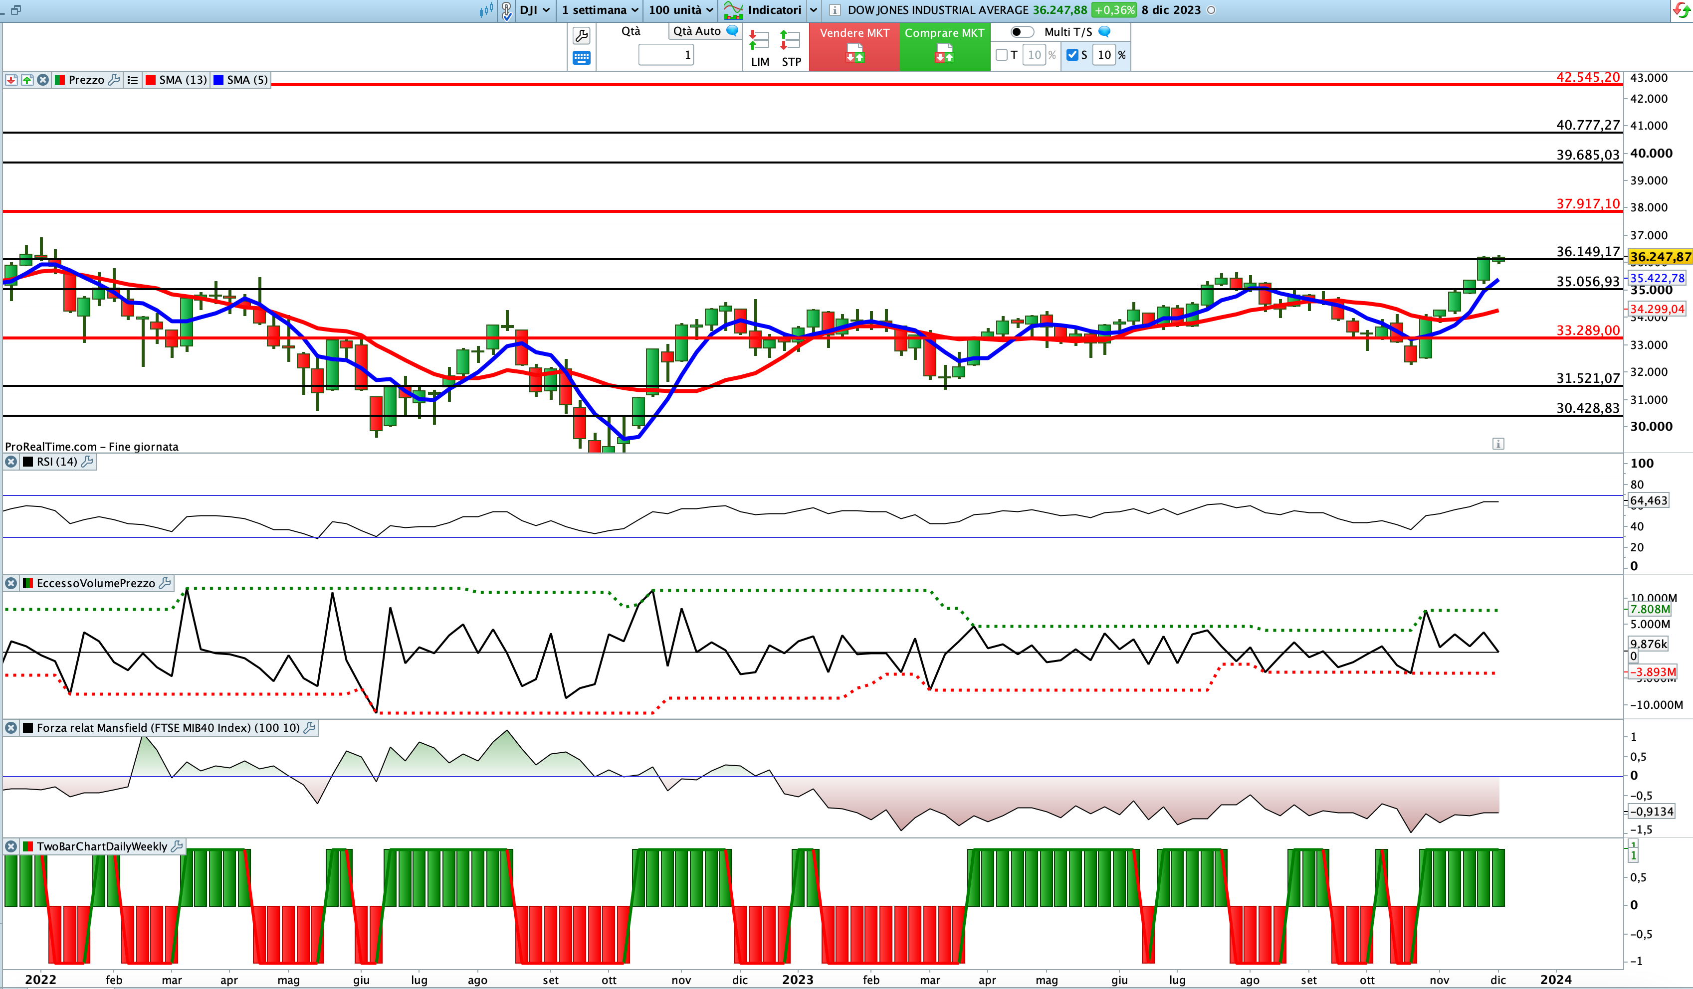Viewport: 1693px width, 989px height.
Task: Click the EccessoVolumePrezzo label
Action: tap(96, 583)
